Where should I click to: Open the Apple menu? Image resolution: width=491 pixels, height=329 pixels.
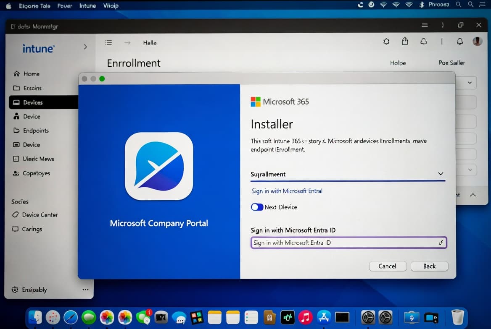[8, 5]
